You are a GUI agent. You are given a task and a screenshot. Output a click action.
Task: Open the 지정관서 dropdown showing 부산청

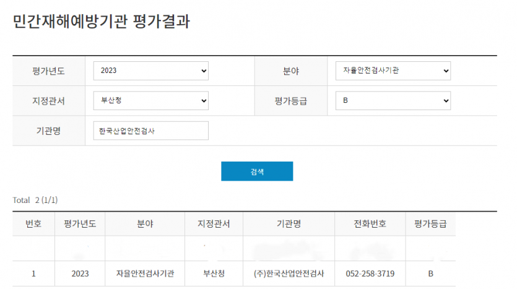[151, 100]
